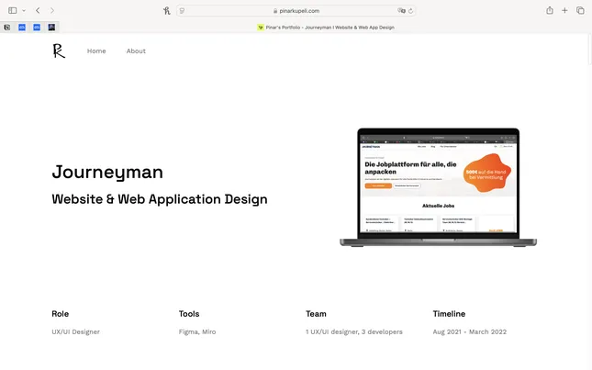This screenshot has height=370, width=592.
Task: Open the fourth pinned tab
Action: coord(51,28)
